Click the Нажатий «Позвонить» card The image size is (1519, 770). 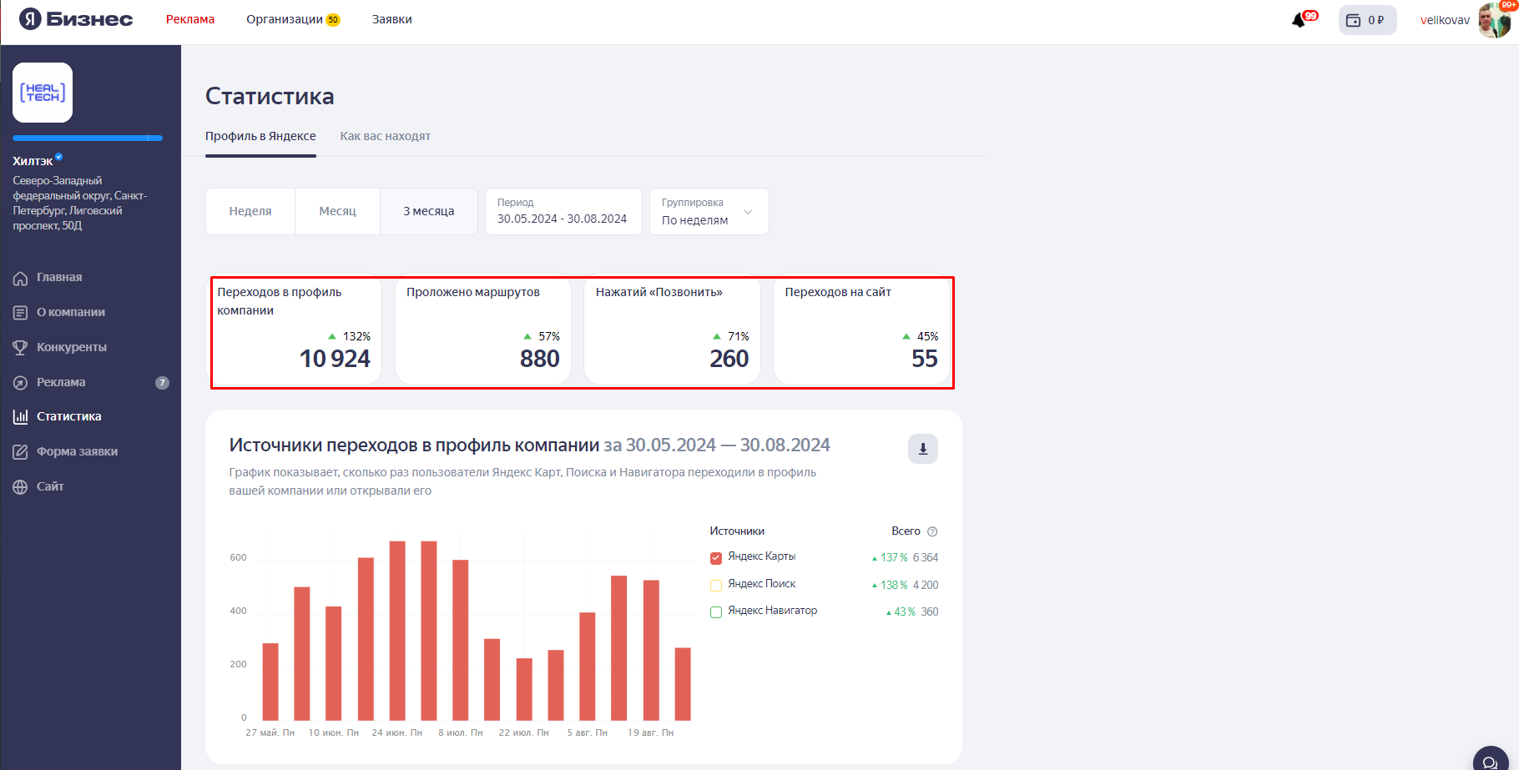(x=673, y=331)
